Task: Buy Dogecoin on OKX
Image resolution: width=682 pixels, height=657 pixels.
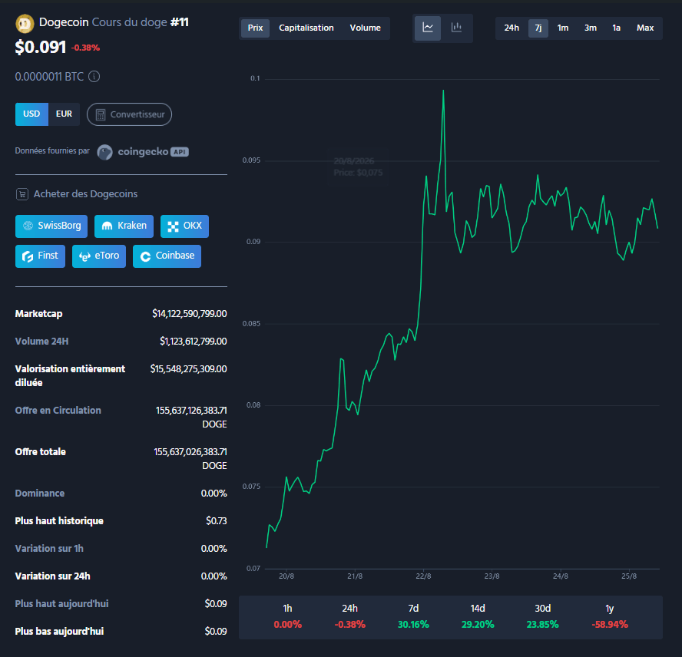Action: 184,226
